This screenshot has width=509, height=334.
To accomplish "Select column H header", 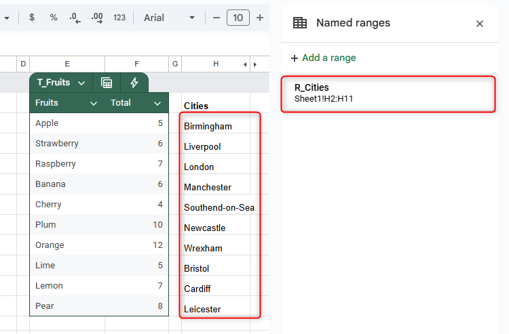I will click(216, 64).
